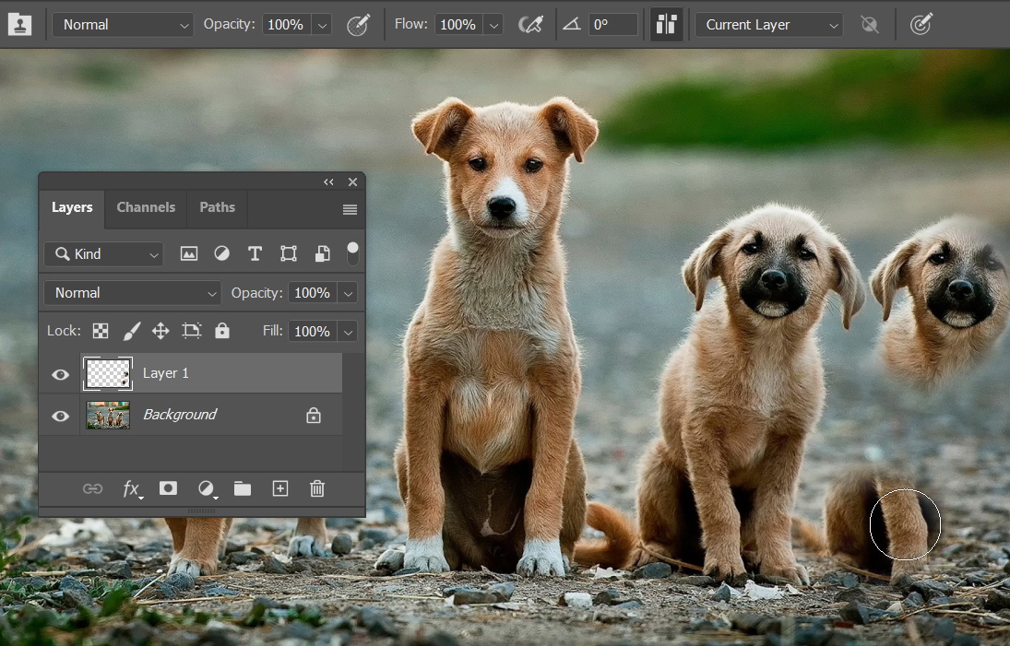This screenshot has width=1010, height=646.
Task: Expand the layer blend mode Normal dropdown
Action: [133, 293]
